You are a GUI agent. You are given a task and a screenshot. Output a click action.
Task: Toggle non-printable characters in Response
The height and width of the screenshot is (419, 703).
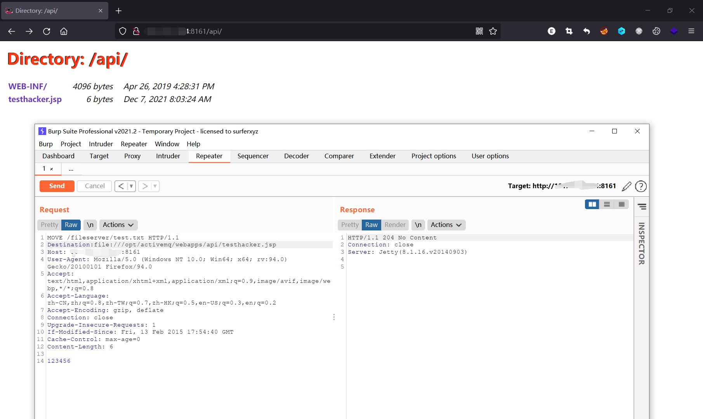(x=418, y=225)
